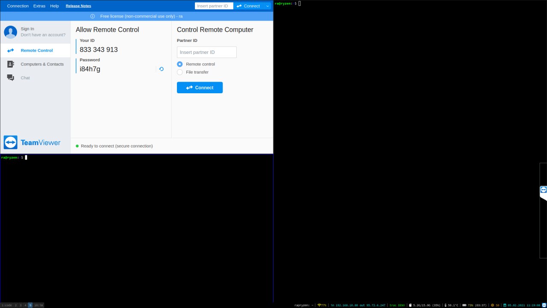
Task: Open the Extras menu
Action: [x=39, y=6]
